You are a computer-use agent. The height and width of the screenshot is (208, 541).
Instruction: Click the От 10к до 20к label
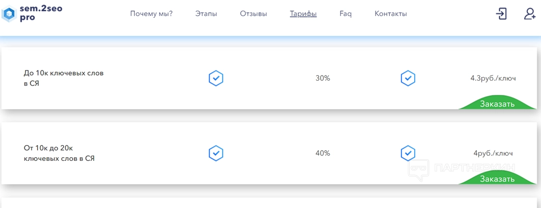[x=59, y=153]
